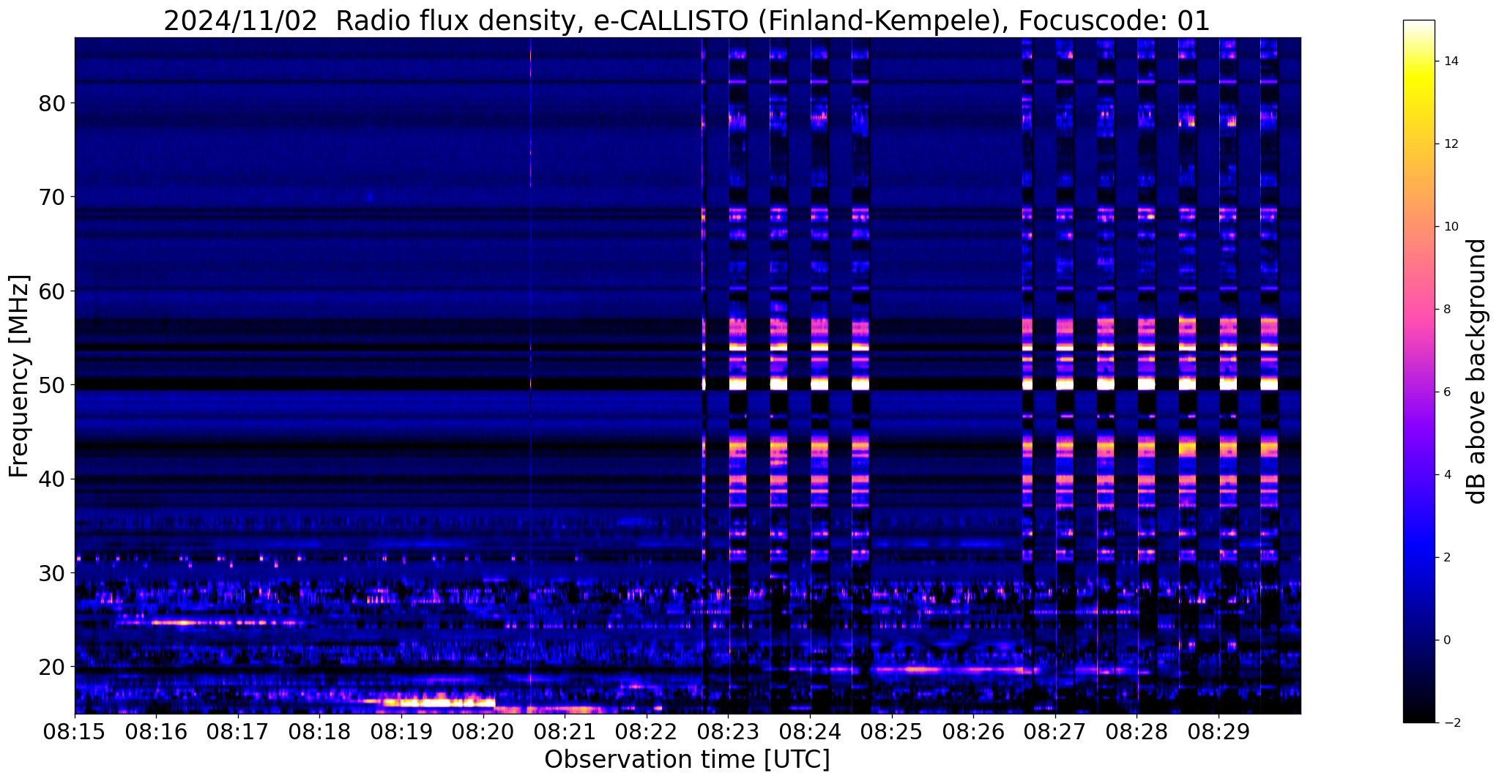Click the bright burst near 16 MHz at 08:19
This screenshot has width=1499, height=781.
click(438, 703)
